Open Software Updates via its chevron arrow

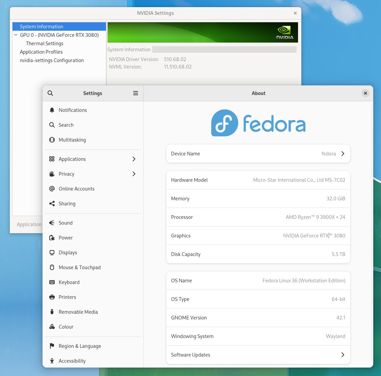click(343, 355)
